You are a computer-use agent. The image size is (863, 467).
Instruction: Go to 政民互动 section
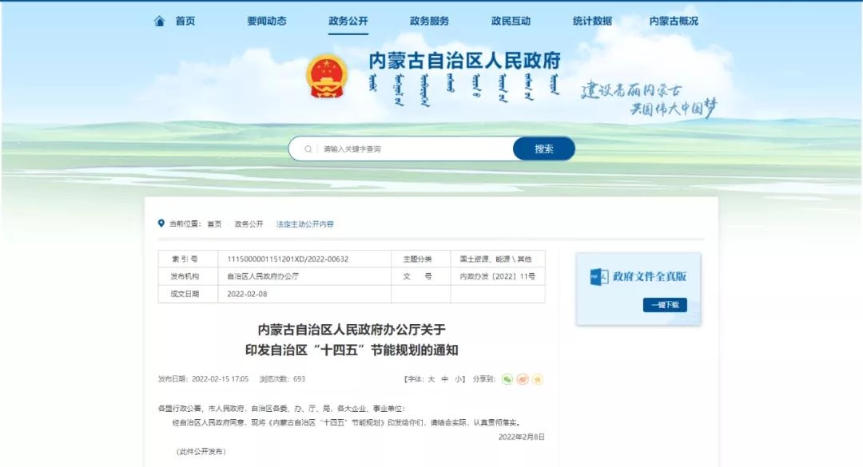click(511, 22)
